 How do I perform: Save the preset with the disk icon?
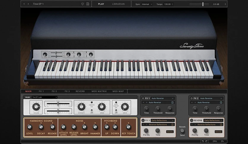tap(88, 4)
